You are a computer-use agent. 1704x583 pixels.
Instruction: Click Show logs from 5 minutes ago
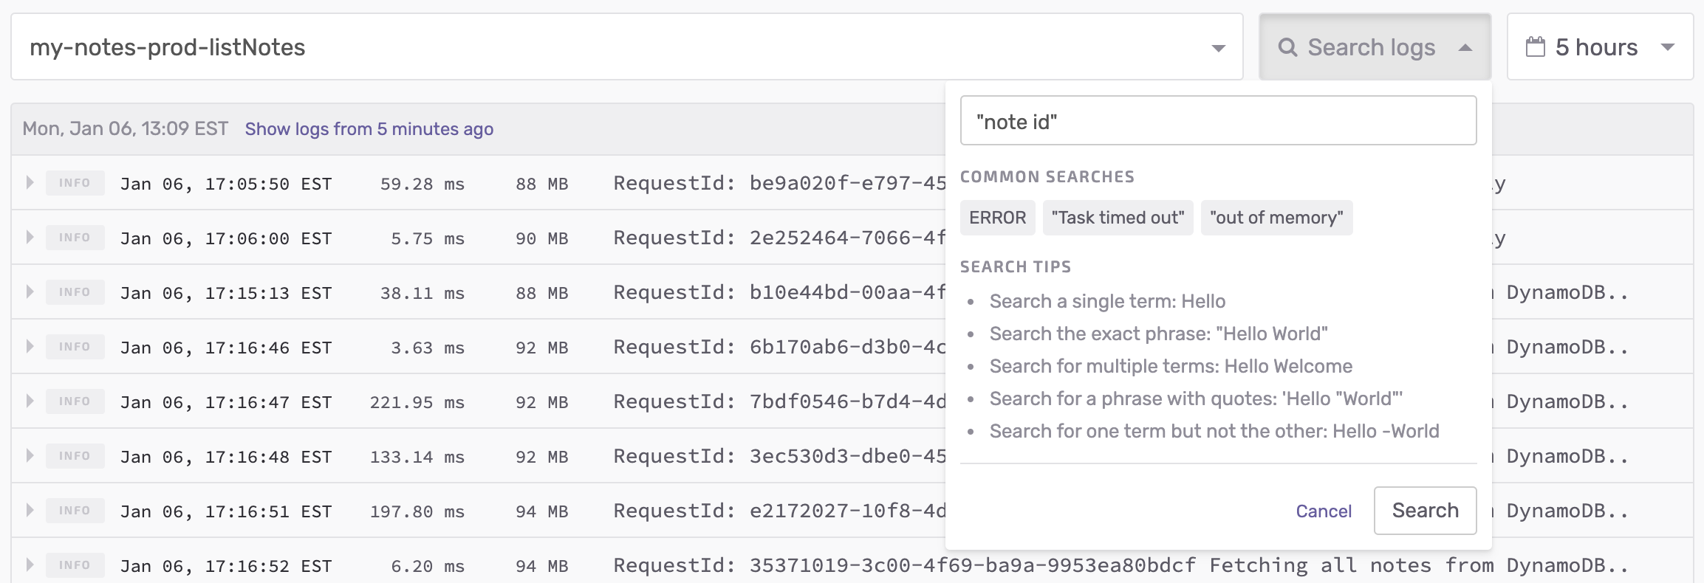369,129
